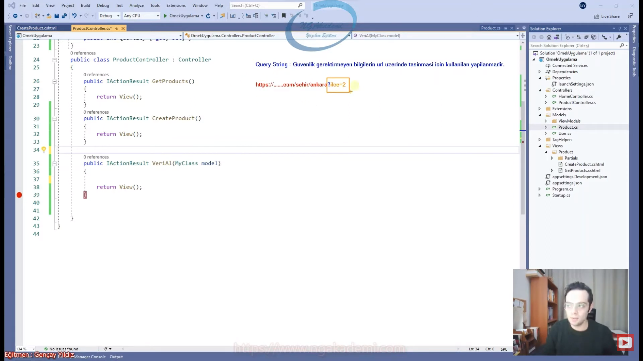Screen dimensions: 643x361
Task: Click the Find in Files icon
Action: (x=222, y=16)
